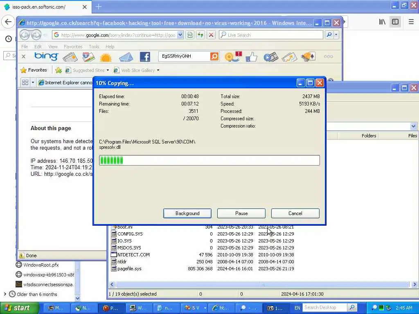Click the 7-Zip horizontal scrollbar track
Image resolution: width=419 pixels, height=314 pixels.
click(263, 285)
